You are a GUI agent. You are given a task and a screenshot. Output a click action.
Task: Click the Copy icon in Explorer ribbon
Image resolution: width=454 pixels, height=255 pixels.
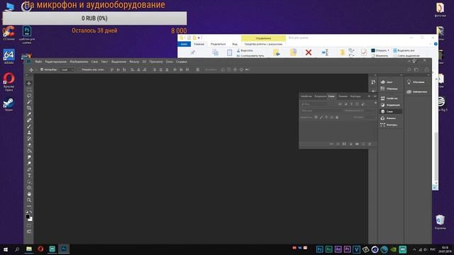click(215, 52)
